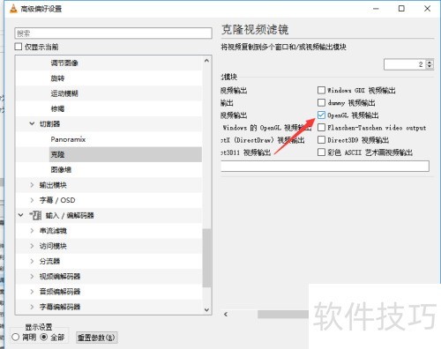Click the VLC cone icon in title bar
441x349 pixels.
tap(13, 9)
